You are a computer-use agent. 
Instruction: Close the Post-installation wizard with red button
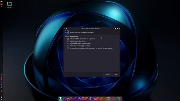tap(119, 29)
